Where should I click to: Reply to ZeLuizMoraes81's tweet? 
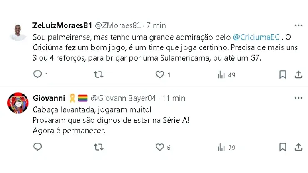click(x=37, y=75)
